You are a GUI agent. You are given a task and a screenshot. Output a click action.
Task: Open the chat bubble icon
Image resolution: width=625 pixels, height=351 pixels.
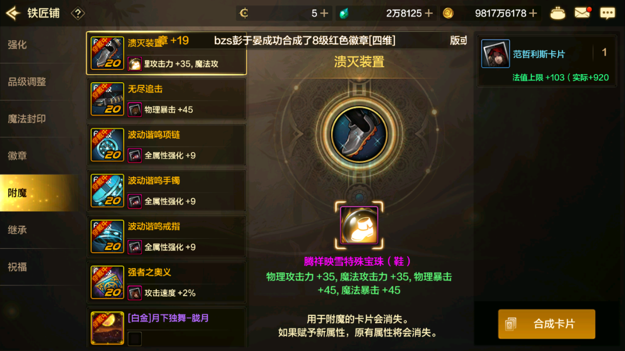[x=607, y=13]
